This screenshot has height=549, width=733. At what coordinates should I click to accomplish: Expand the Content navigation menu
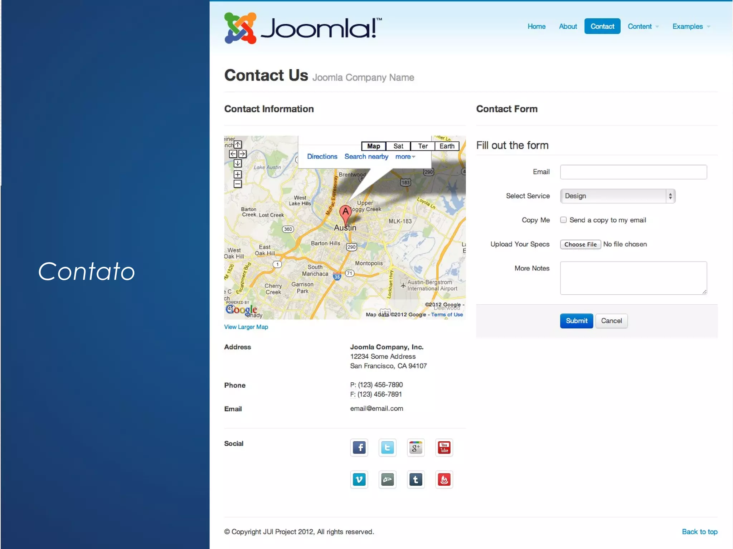click(643, 26)
